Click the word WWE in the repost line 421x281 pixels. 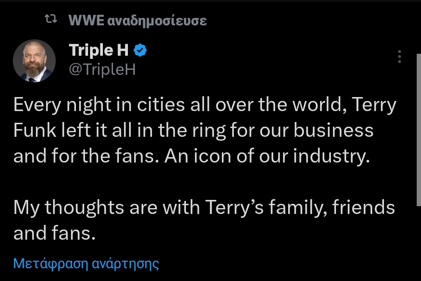[87, 20]
